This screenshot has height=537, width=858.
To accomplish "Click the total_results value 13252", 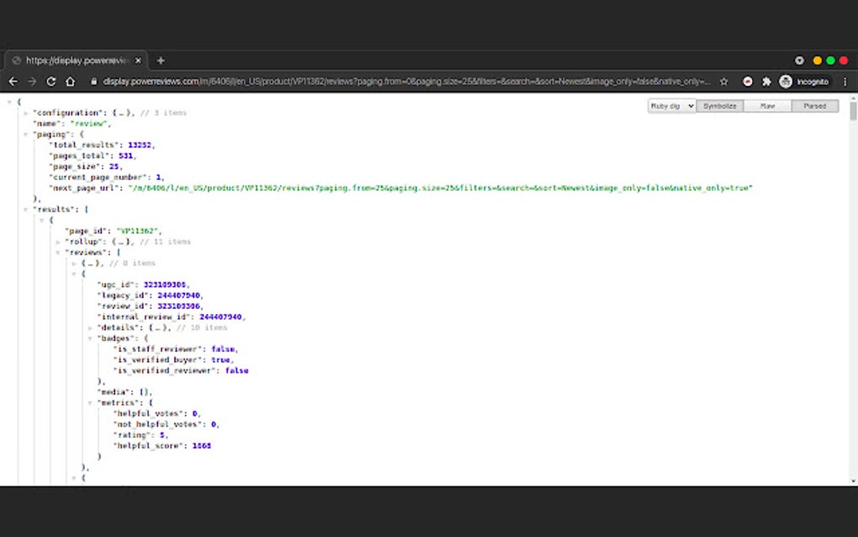I will (x=140, y=145).
